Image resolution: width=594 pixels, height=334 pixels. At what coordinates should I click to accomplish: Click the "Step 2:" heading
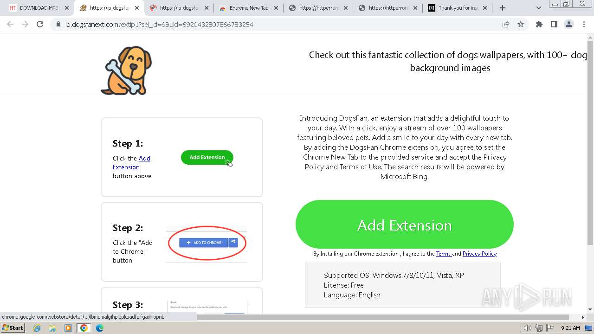[128, 228]
